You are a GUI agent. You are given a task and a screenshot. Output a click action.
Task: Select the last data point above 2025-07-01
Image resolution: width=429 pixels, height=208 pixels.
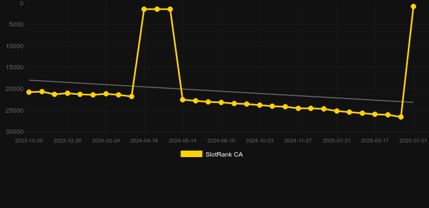(x=413, y=6)
